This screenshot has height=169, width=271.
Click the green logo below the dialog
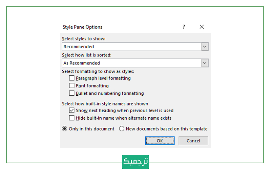point(135,161)
